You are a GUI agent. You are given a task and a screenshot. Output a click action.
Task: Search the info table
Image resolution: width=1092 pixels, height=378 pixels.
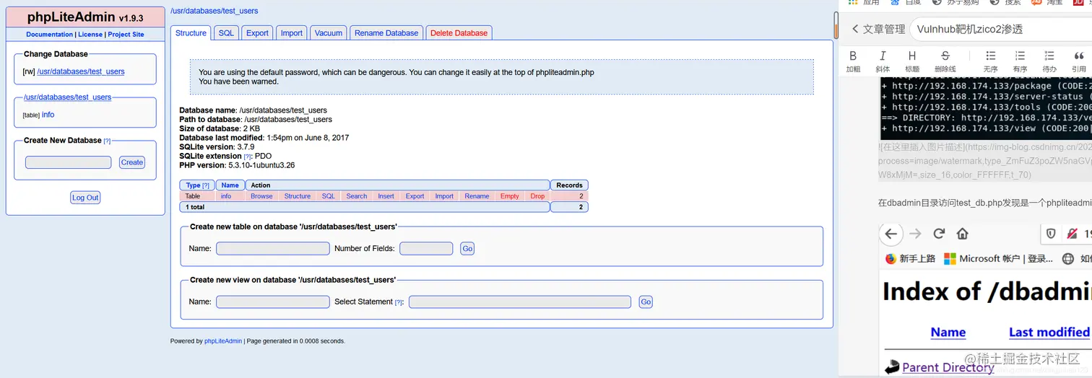click(x=357, y=196)
